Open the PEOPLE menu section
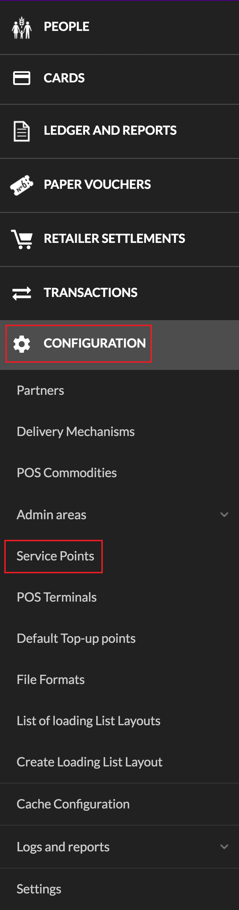 66,27
